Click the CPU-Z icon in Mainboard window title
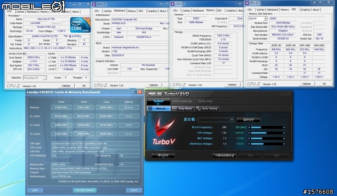Viewport: 337px width, 196px height. click(x=94, y=4)
